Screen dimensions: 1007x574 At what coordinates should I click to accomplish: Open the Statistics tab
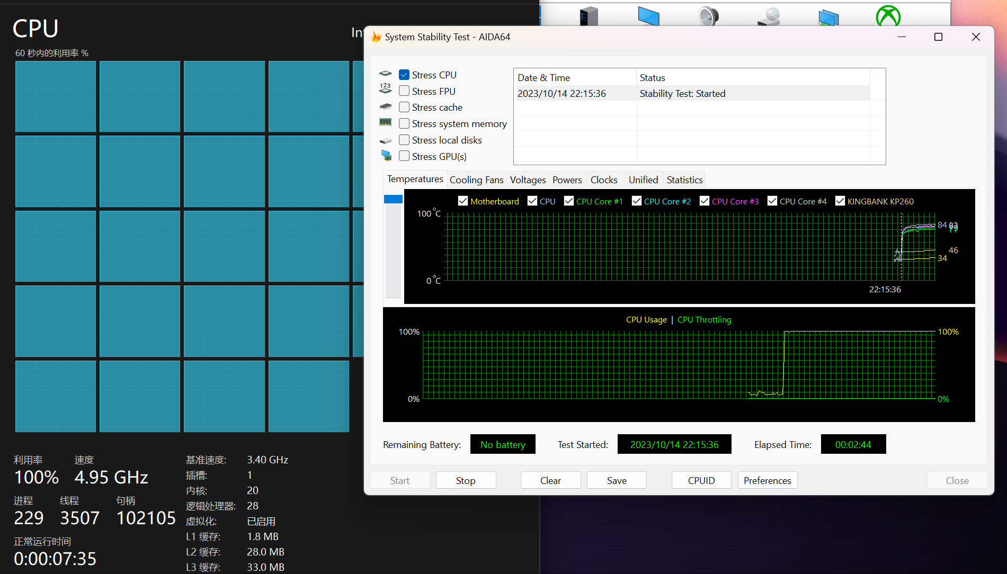coord(684,180)
